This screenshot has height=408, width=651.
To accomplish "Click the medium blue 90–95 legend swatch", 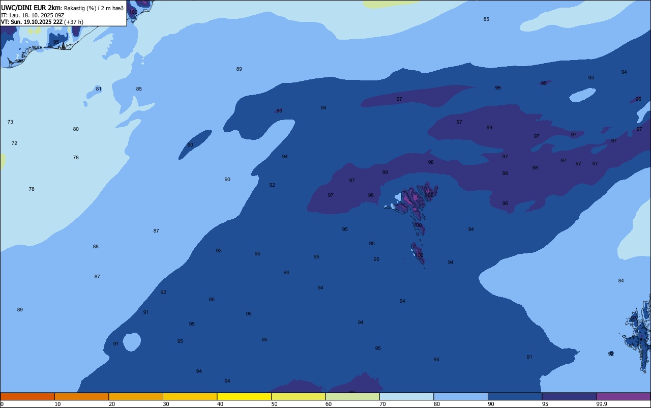I will 515,396.
